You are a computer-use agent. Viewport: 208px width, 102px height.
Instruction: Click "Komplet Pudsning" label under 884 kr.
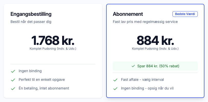(x=155, y=48)
